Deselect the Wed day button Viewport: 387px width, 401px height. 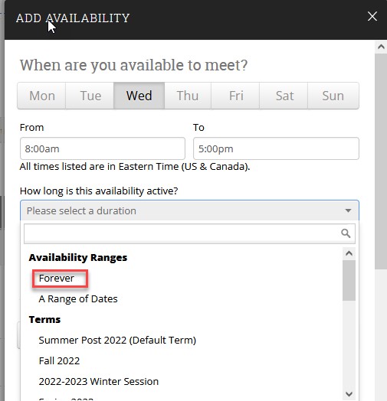pyautogui.click(x=139, y=96)
